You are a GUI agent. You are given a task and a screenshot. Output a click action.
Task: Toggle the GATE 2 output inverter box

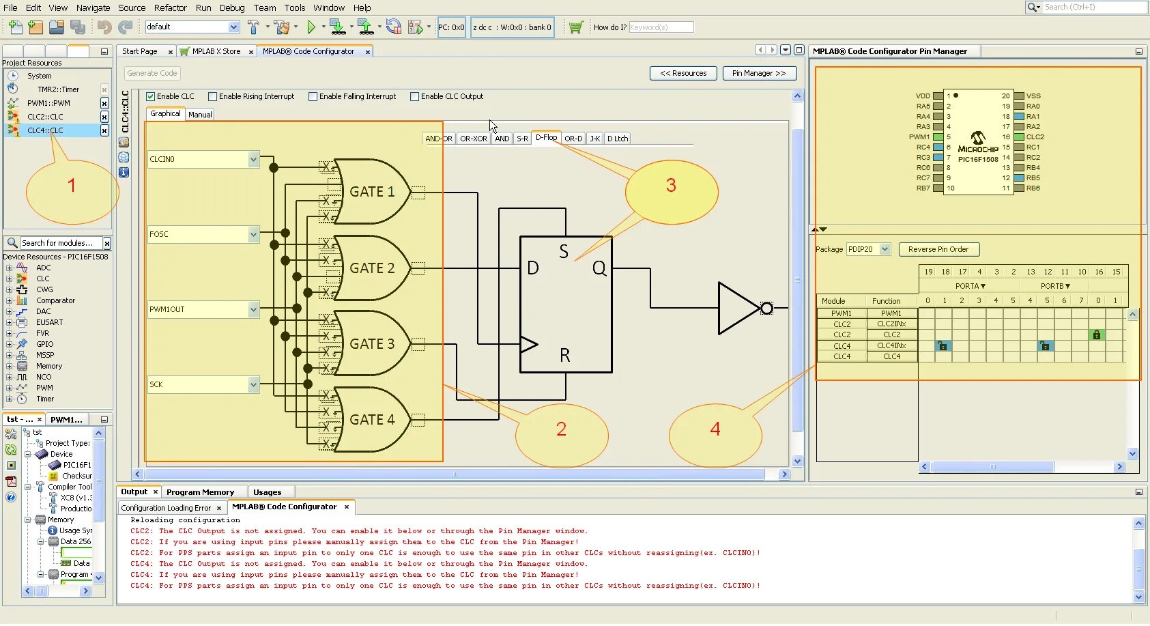pos(418,269)
